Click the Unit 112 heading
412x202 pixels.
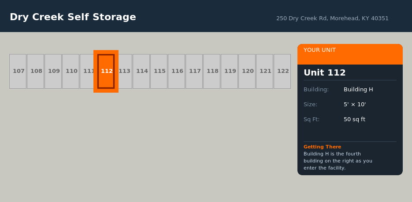coord(324,73)
